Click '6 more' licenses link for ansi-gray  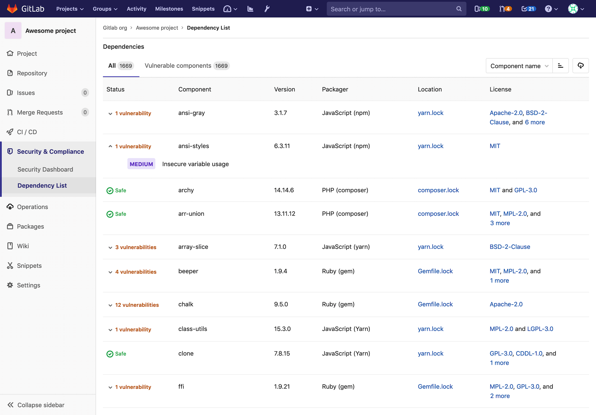coord(535,122)
